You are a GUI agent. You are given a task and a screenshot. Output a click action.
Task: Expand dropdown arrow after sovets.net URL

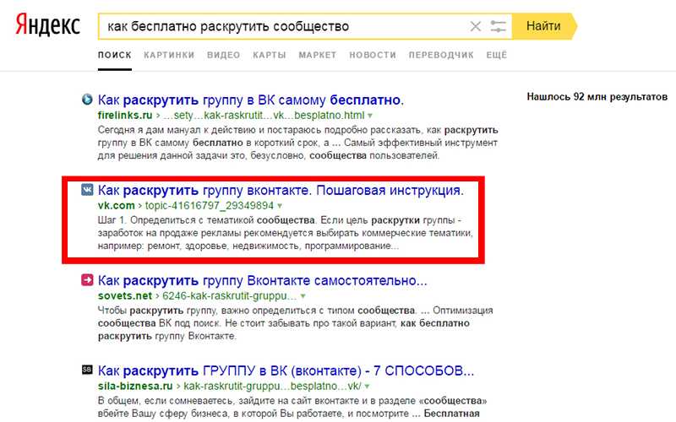click(x=303, y=296)
